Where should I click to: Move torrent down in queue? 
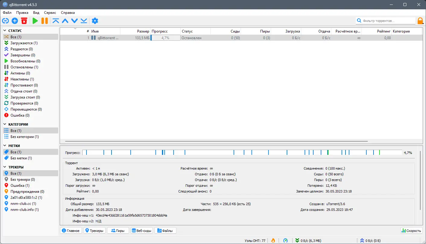(74, 21)
